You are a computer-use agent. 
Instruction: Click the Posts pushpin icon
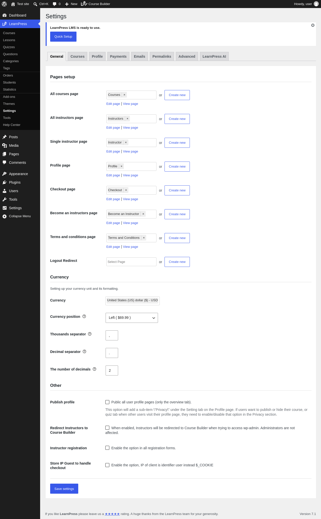[x=5, y=137]
